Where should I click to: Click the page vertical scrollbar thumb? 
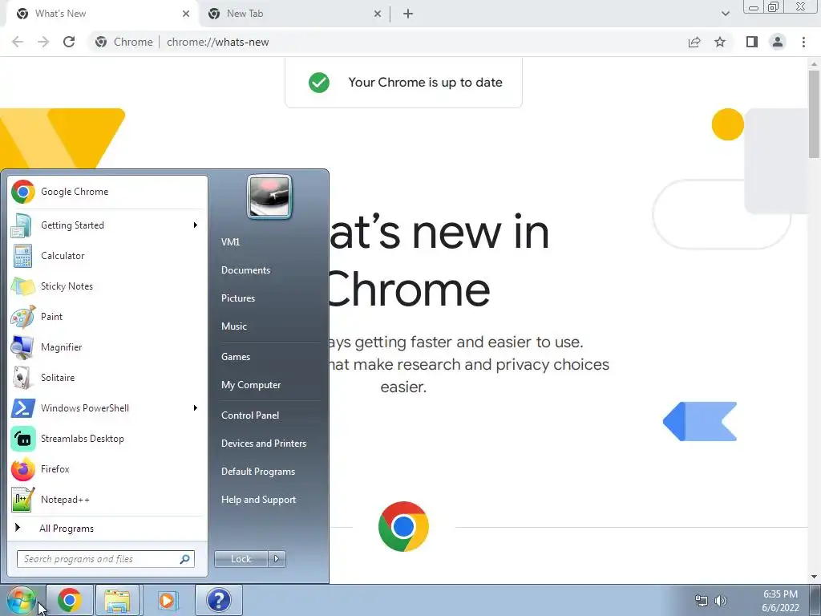(x=814, y=114)
